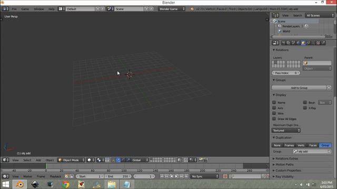This screenshot has width=337, height=189.
Task: Click the OpenGL render image camera icon
Action: [x=200, y=160]
